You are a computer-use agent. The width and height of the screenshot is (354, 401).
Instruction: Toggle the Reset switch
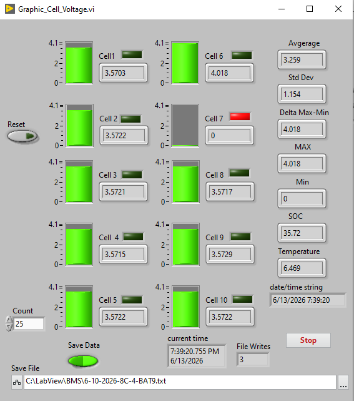[22, 136]
